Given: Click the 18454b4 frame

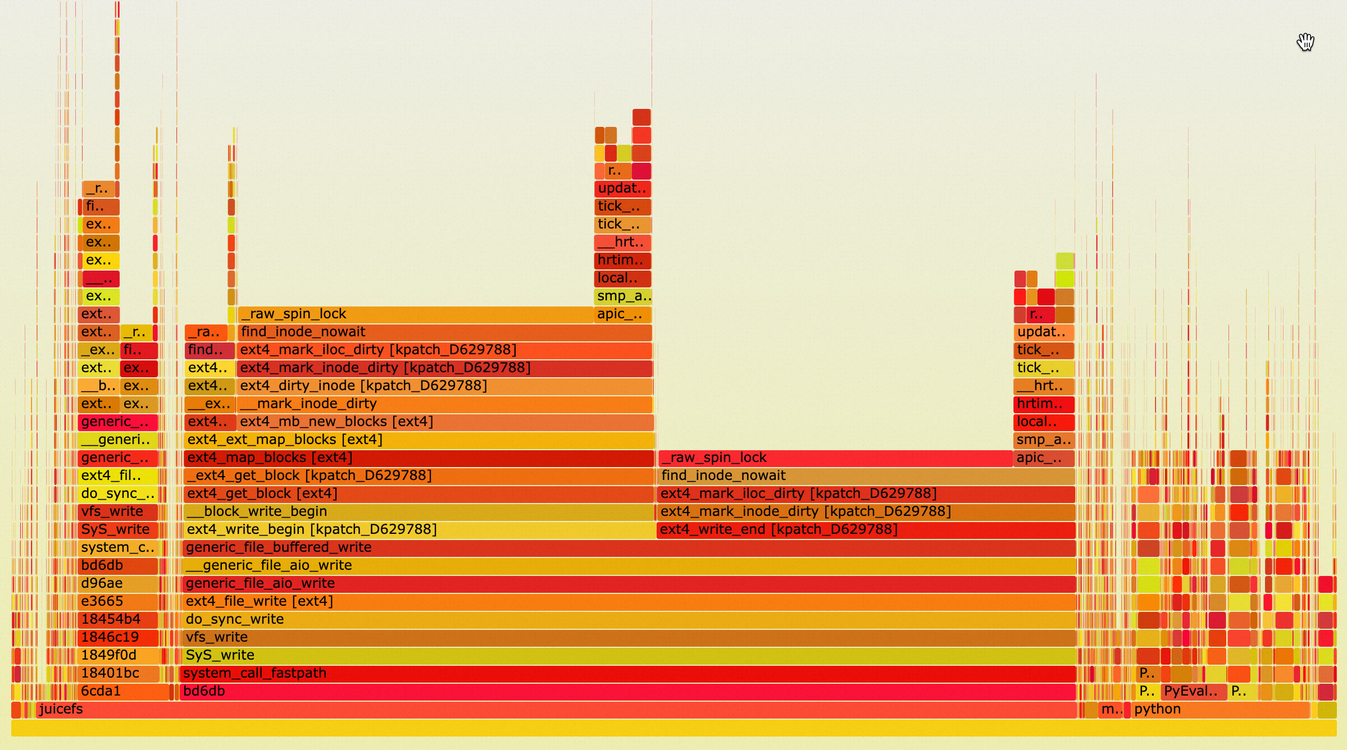Looking at the screenshot, I should coord(118,620).
